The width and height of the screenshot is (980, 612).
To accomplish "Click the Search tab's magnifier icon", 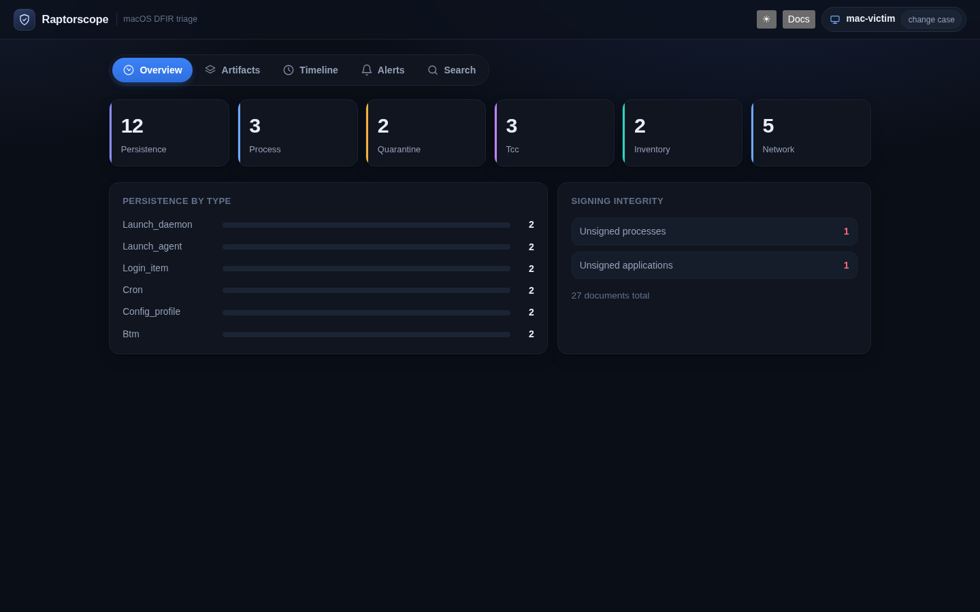I will (433, 70).
